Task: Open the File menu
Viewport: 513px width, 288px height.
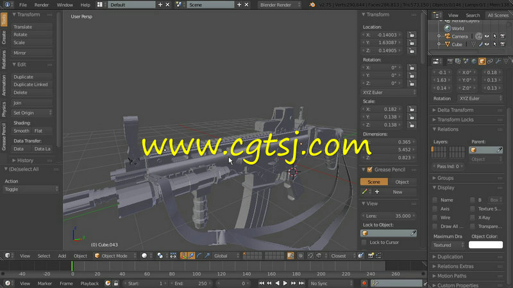Action: (x=23, y=5)
